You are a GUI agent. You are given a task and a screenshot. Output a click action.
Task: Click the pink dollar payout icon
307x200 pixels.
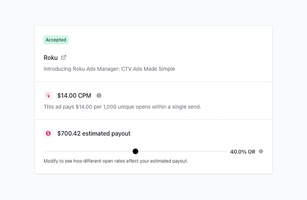[x=48, y=133]
